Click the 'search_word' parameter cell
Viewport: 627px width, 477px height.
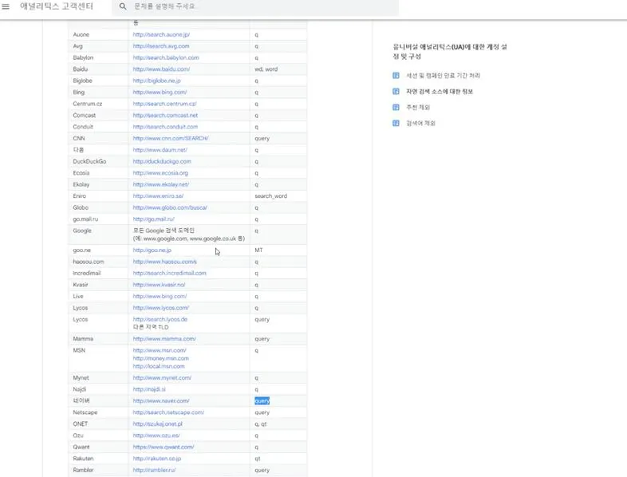click(x=270, y=196)
